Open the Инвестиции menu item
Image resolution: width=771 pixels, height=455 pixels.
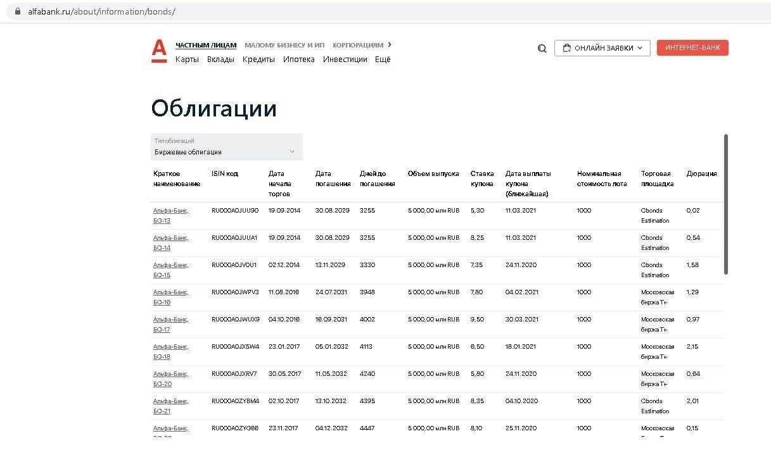(345, 59)
